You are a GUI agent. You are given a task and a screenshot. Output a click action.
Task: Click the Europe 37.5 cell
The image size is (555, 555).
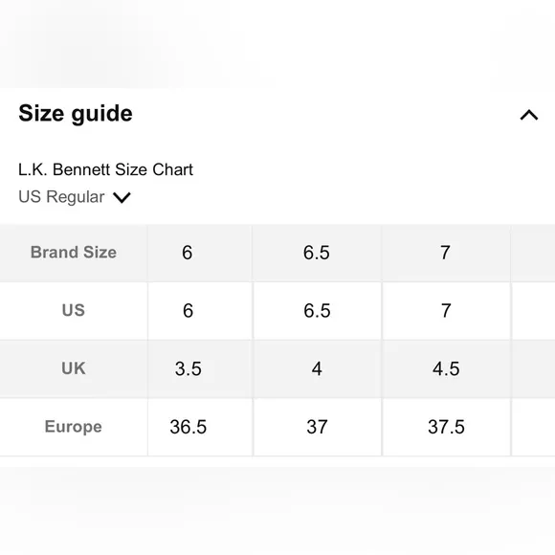pyautogui.click(x=446, y=427)
